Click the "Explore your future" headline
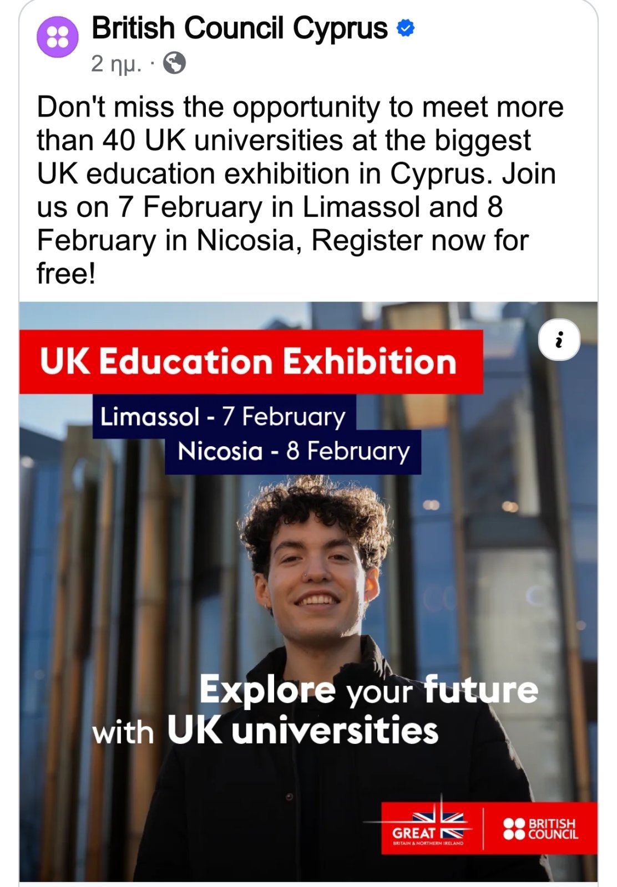Screen dimensions: 617x887 pos(368,690)
